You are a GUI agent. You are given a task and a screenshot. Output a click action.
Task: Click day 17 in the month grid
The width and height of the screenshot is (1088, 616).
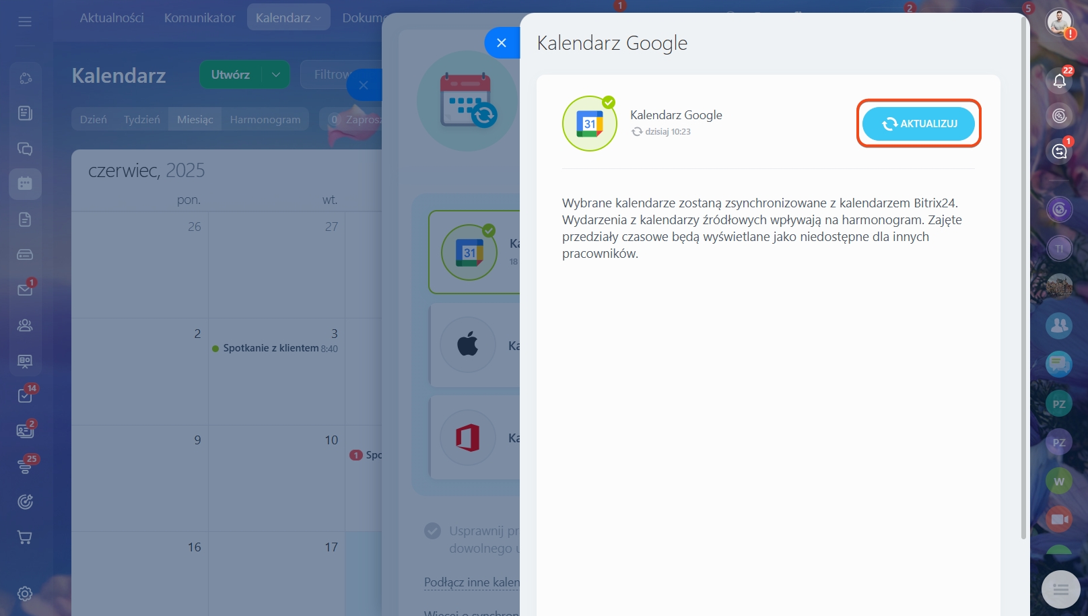331,547
